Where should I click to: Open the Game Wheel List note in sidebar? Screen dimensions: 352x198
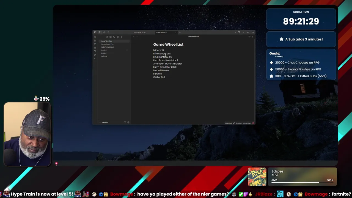coord(114,41)
